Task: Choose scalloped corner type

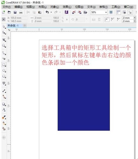Action: click(113, 19)
